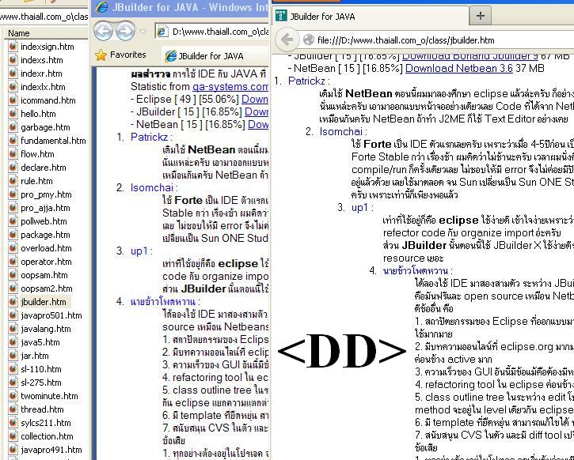Select the file pro_ajja.htm
This screenshot has height=460, width=574.
[x=45, y=208]
